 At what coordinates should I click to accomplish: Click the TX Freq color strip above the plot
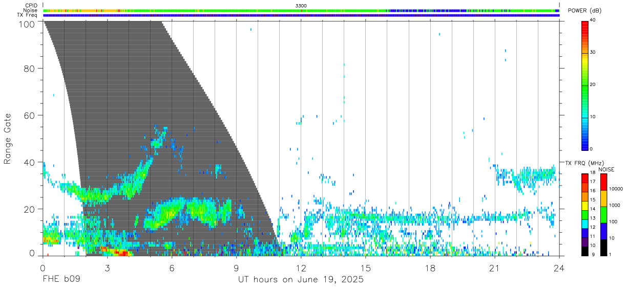click(x=301, y=15)
